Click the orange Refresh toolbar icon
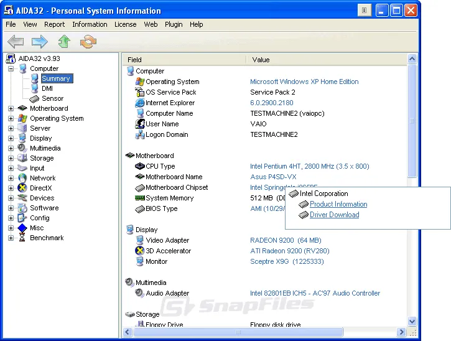The image size is (451, 341). pyautogui.click(x=88, y=42)
